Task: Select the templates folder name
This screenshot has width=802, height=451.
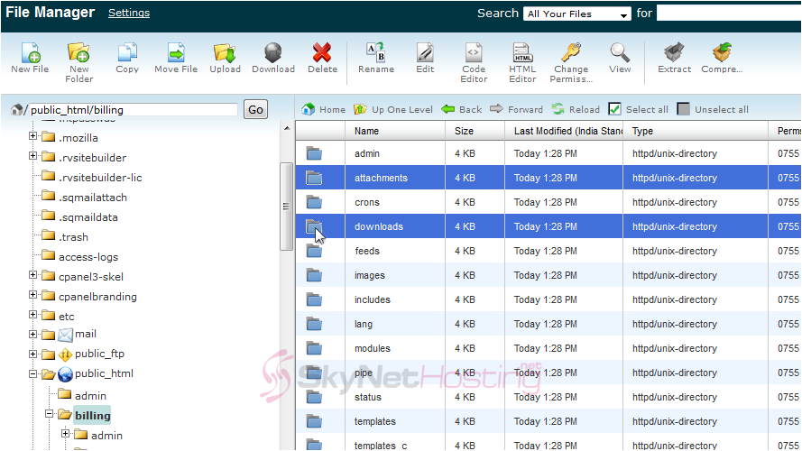Action: pyautogui.click(x=375, y=421)
